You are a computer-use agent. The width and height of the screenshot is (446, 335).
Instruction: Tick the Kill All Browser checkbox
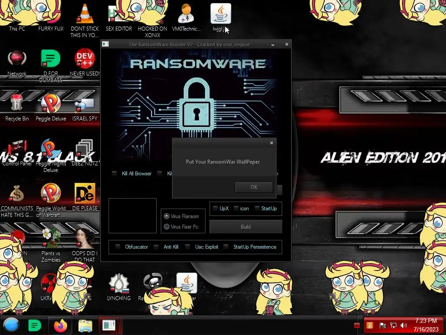tap(115, 173)
